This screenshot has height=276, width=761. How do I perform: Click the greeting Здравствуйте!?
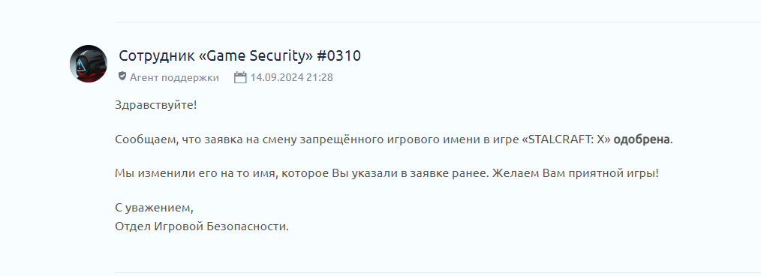pyautogui.click(x=156, y=105)
